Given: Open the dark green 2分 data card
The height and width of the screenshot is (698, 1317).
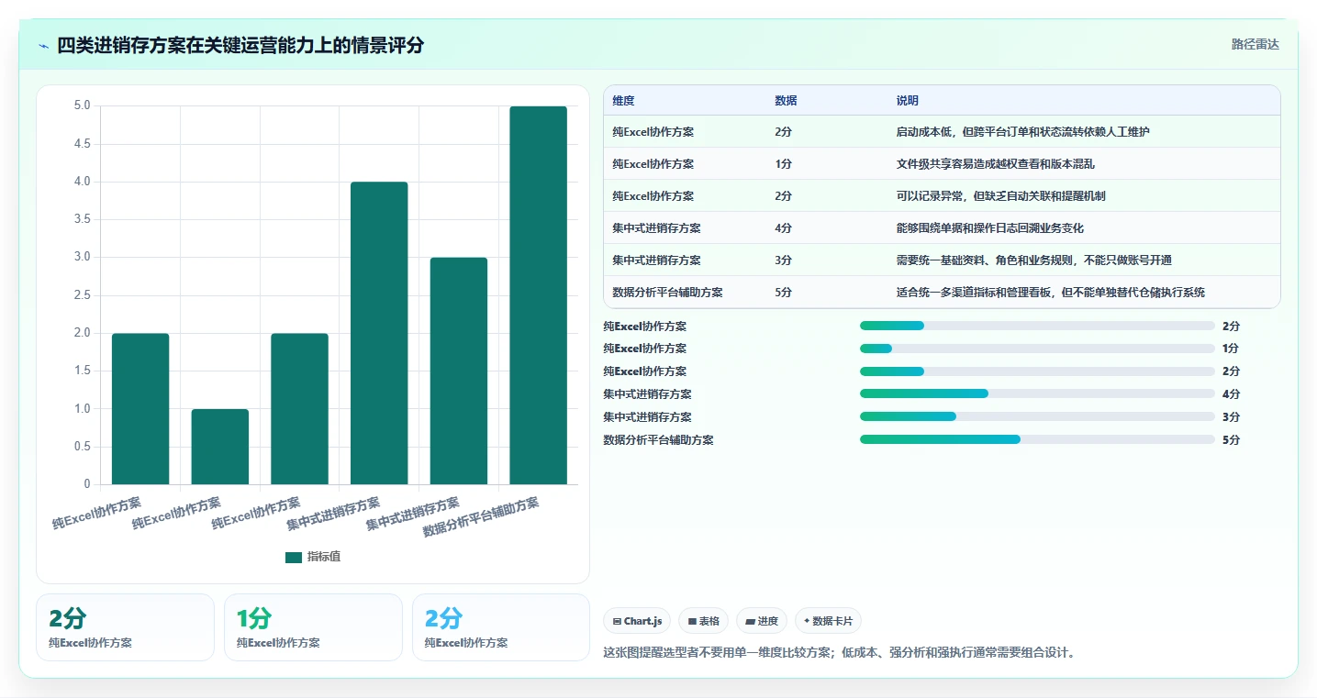Looking at the screenshot, I should (x=125, y=627).
